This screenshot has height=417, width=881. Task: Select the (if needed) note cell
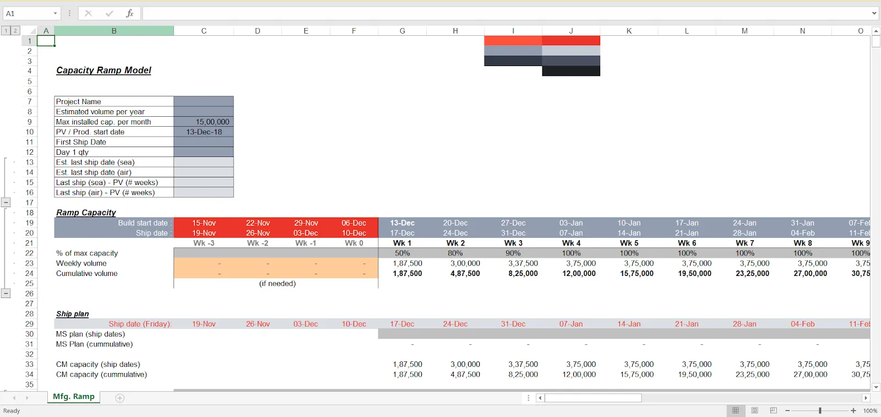[278, 284]
